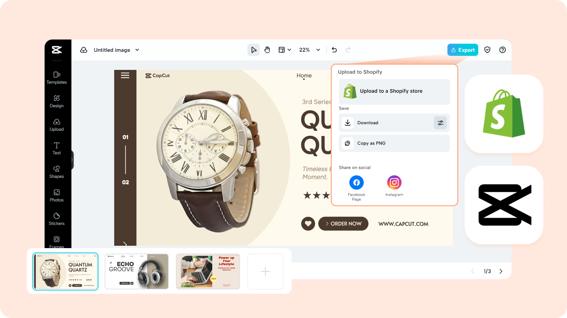Click the ORDER NOW button on canvas
Screen dimensions: 567x318
343,224
